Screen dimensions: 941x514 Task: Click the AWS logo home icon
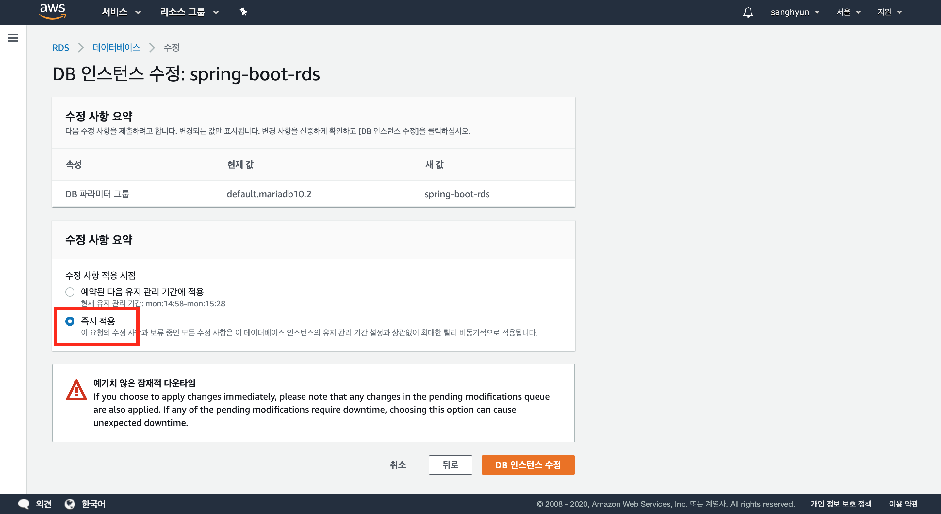tap(53, 11)
